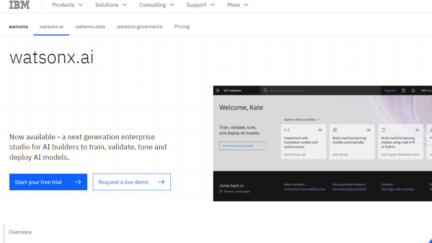This screenshot has width=432, height=243.
Task: Open the watsonx.governance tab
Action: tap(140, 27)
